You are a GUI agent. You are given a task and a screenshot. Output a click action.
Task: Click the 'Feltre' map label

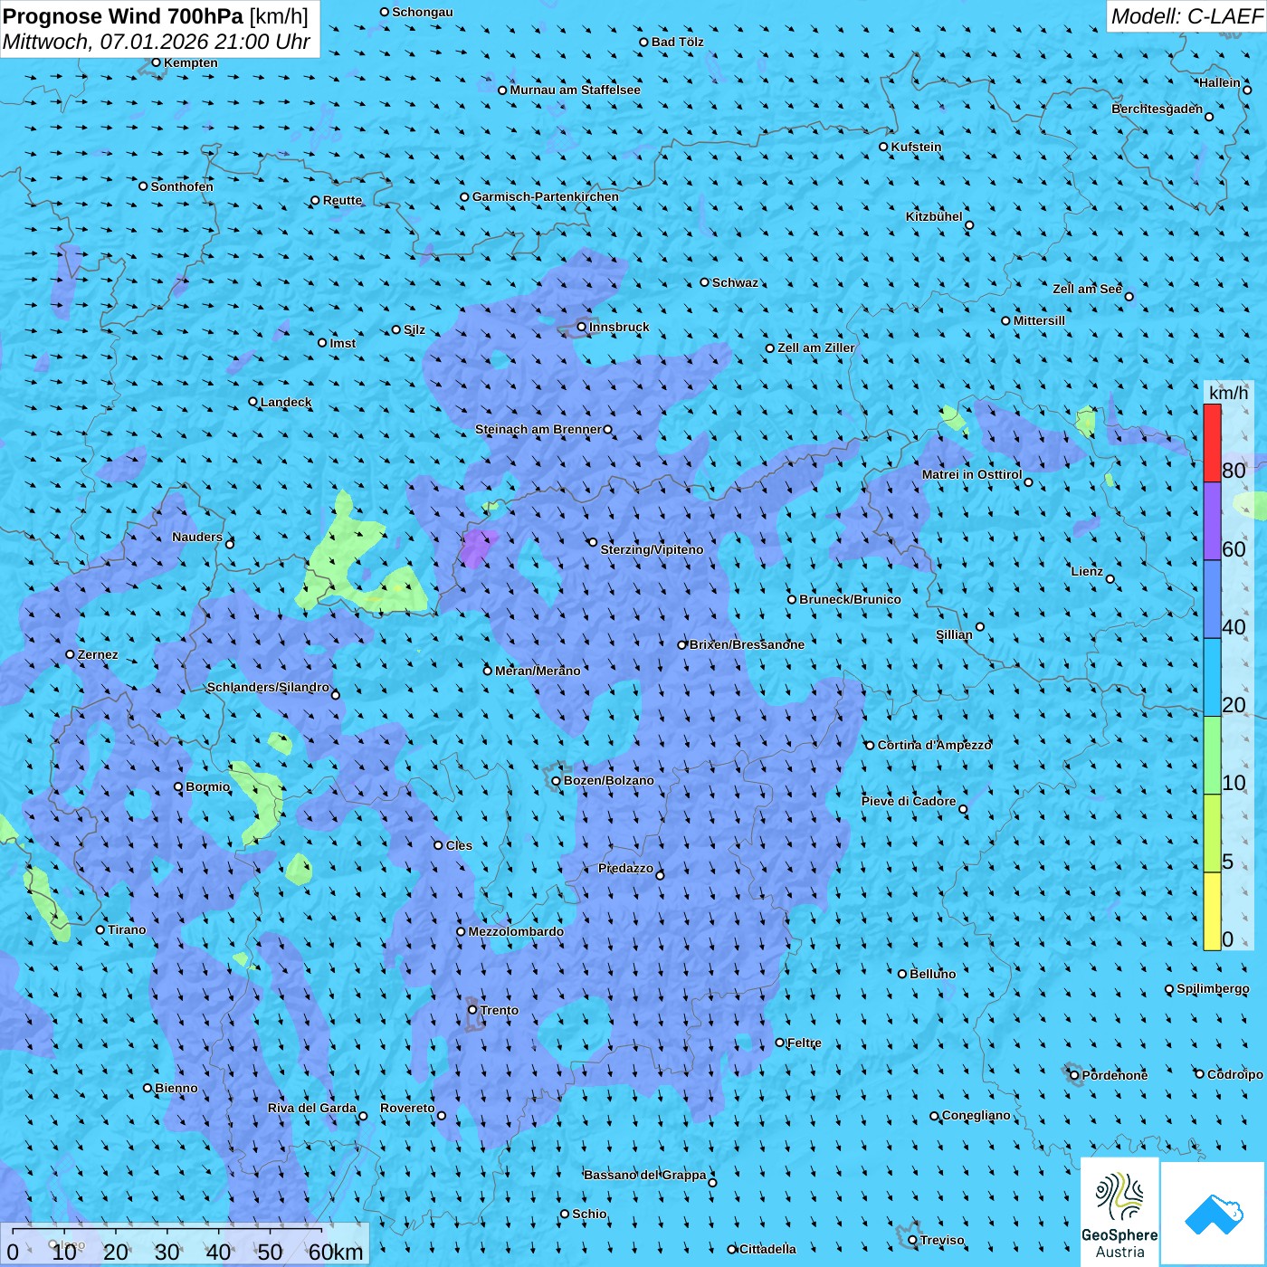pyautogui.click(x=804, y=1043)
